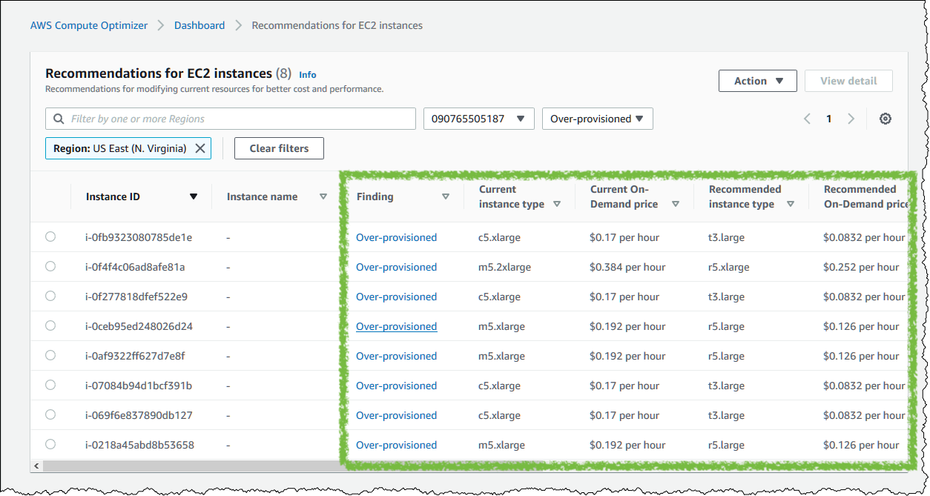
Task: Click inside the Regions filter input field
Action: (x=222, y=118)
